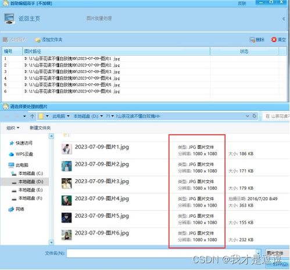The width and height of the screenshot is (290, 270).
Task: Expand the 组织 dropdown menu
Action: (13, 128)
